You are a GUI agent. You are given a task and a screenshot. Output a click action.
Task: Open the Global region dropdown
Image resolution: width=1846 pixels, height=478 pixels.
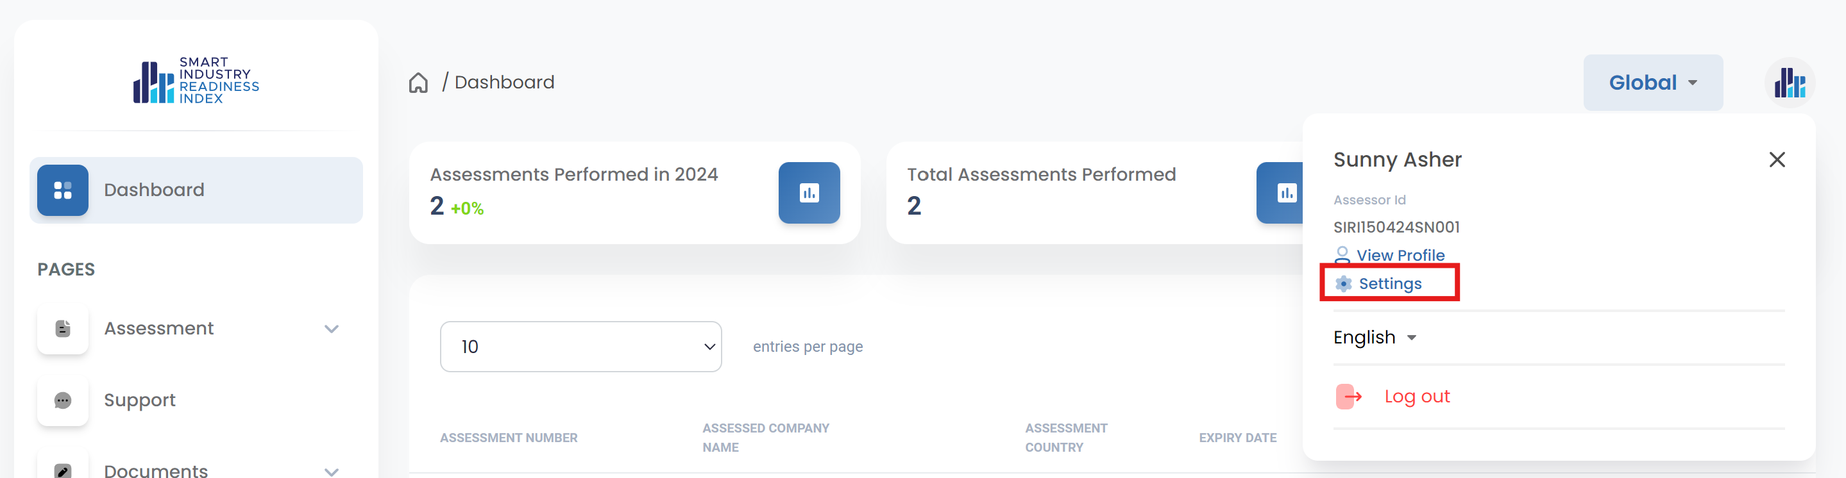(x=1652, y=83)
